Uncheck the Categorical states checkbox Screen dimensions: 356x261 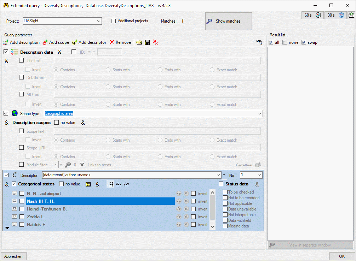(x=14, y=184)
